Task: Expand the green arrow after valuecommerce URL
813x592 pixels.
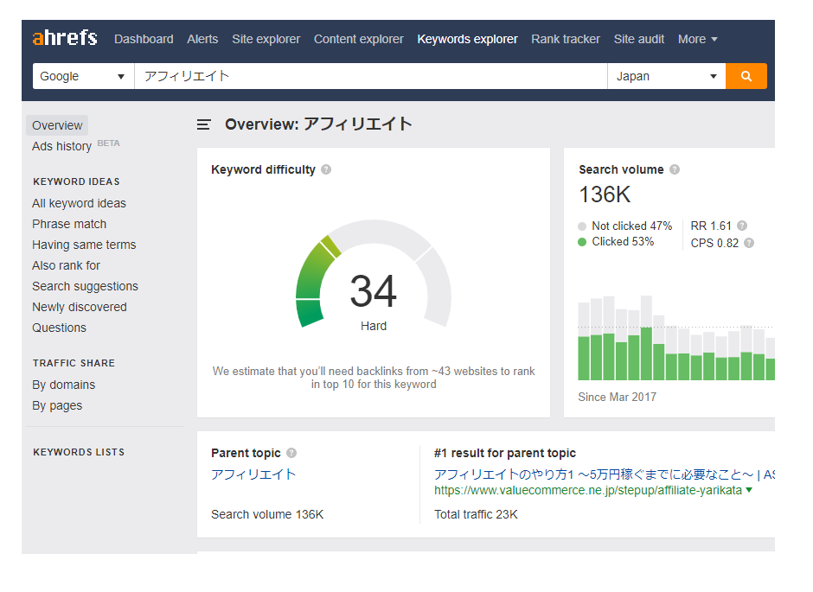Action: coord(749,490)
